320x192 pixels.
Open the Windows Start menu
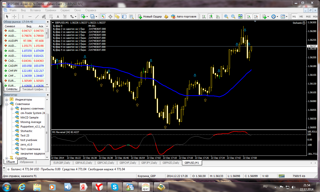click(x=7, y=187)
